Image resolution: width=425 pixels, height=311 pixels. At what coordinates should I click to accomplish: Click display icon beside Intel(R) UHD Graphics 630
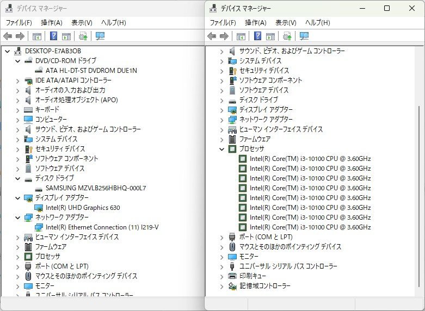[x=39, y=208]
